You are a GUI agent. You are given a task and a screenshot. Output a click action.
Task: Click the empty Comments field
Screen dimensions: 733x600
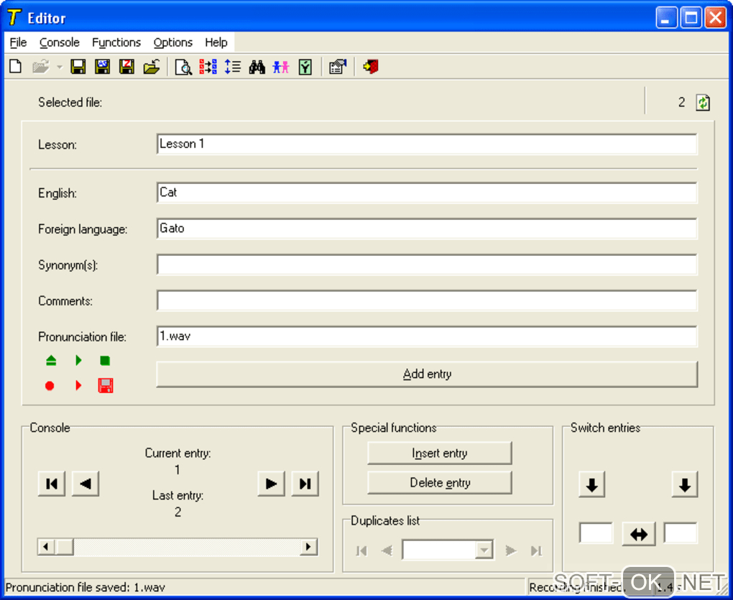pos(427,300)
